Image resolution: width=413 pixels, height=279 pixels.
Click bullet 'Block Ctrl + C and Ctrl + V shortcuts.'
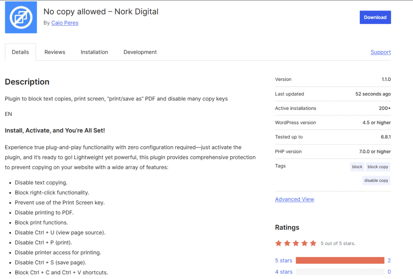[61, 273]
